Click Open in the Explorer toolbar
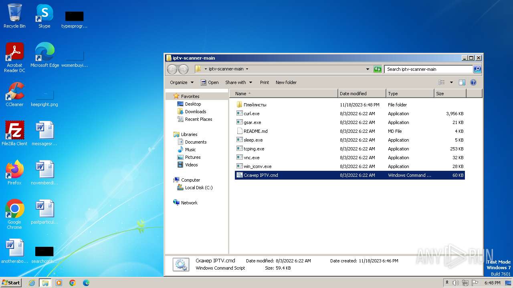 210,82
